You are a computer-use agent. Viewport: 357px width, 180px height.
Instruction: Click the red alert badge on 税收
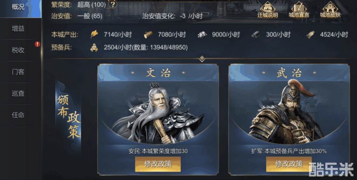[x=37, y=44]
